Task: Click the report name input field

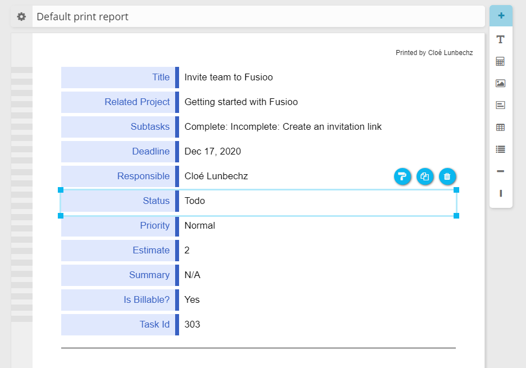Action: pos(258,17)
